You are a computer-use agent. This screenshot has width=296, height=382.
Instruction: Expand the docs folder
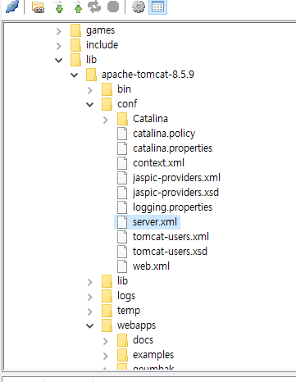[x=105, y=341]
